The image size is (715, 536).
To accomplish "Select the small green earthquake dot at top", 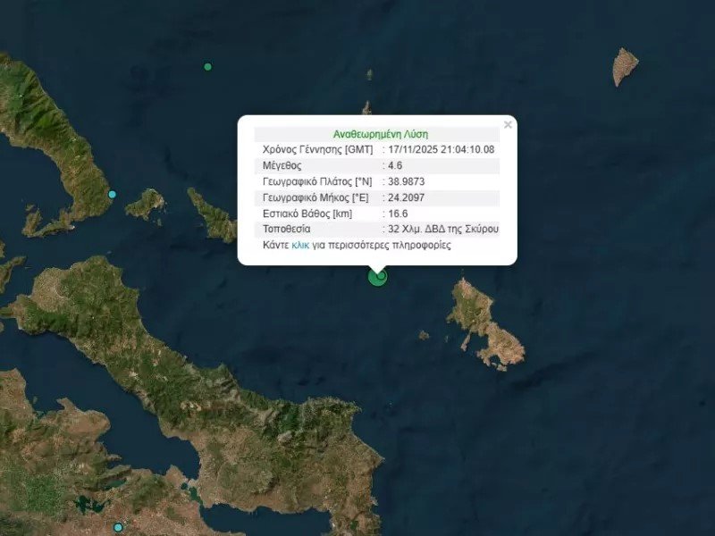I will pyautogui.click(x=208, y=67).
